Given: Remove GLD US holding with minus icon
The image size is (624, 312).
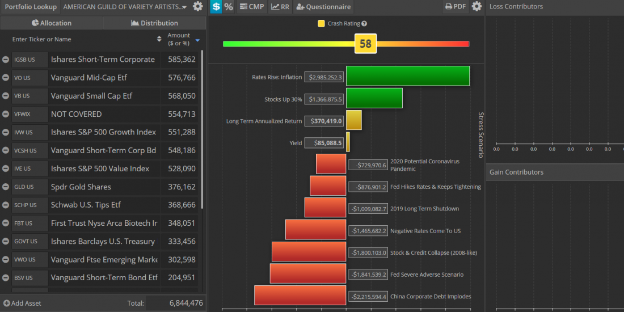Looking at the screenshot, I should 6,187.
